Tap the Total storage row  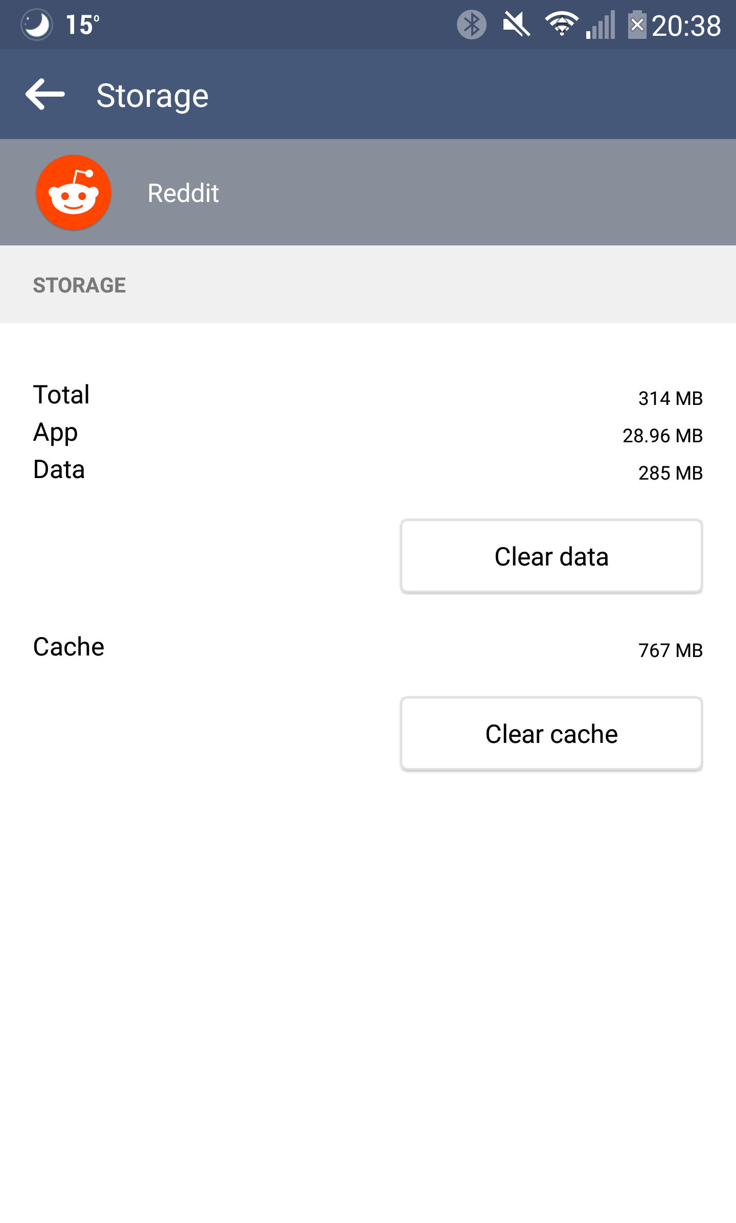[x=368, y=396]
